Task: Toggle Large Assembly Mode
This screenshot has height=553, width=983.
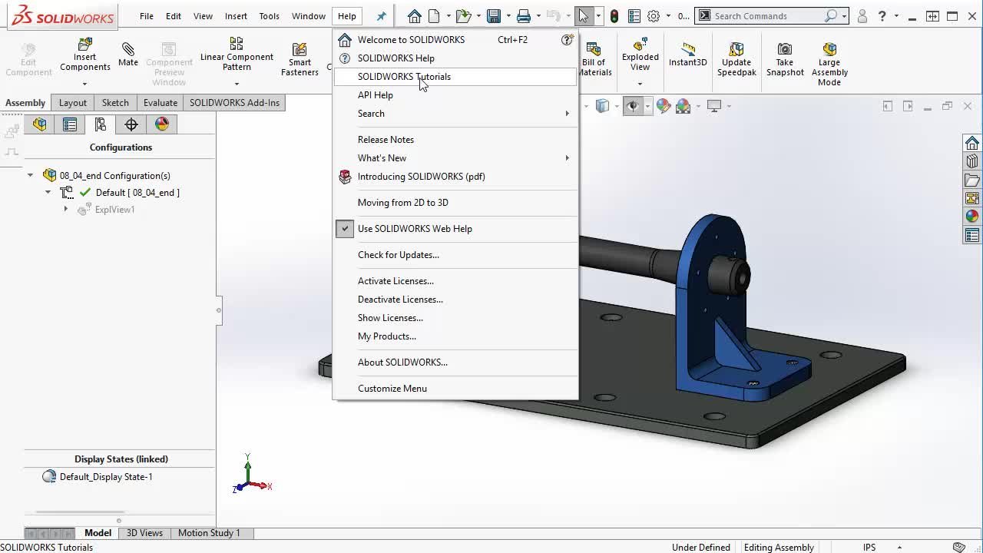Action: click(x=829, y=50)
